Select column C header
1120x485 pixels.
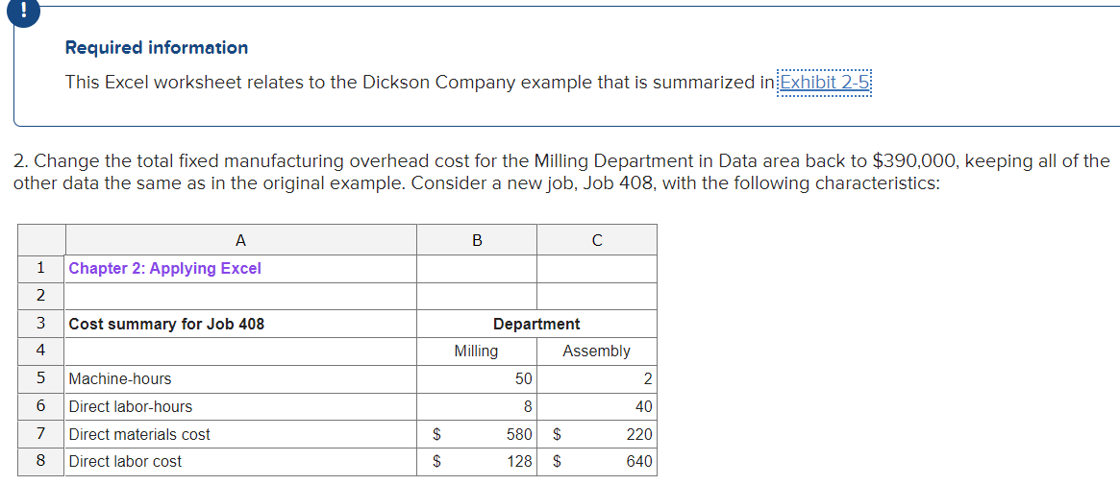click(x=597, y=240)
